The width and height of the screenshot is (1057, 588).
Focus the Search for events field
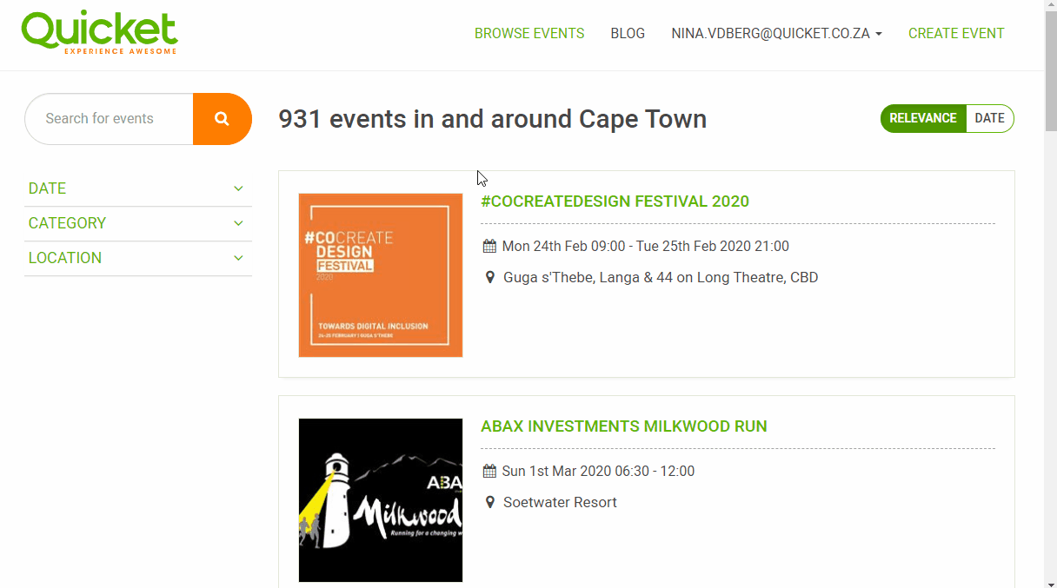click(110, 119)
